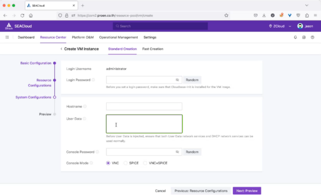Go back using arrow beside Create VM Instance
This screenshot has height=196, width=321.
point(61,49)
